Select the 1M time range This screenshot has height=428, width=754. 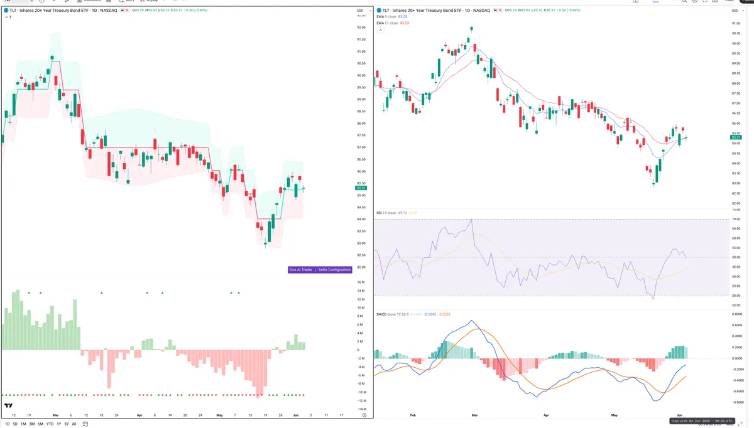click(23, 424)
